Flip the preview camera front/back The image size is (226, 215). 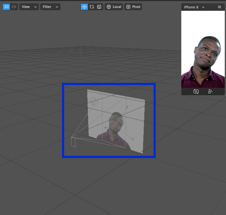[196, 91]
